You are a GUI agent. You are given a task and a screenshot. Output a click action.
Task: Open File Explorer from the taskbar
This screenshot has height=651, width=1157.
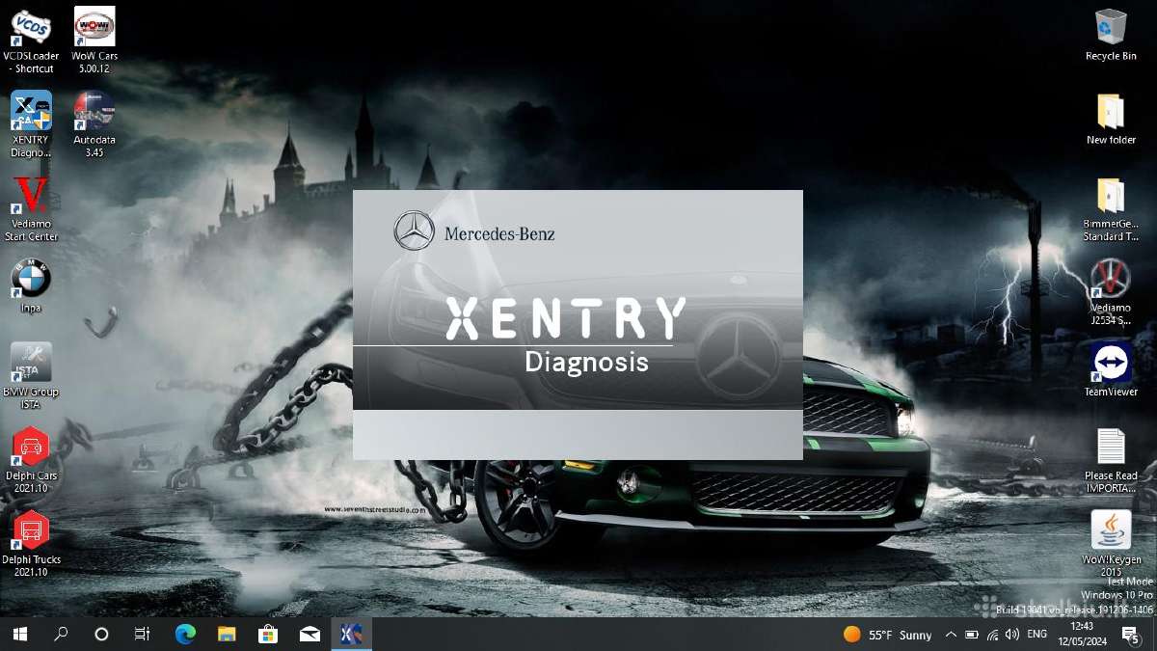227,634
